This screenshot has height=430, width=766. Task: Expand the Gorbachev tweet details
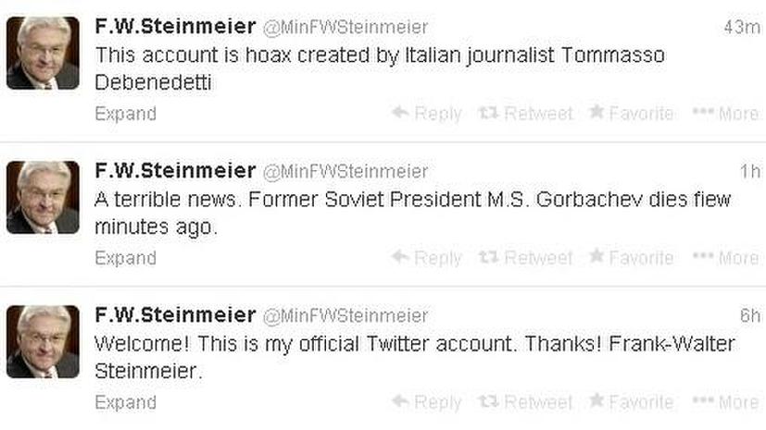point(126,258)
